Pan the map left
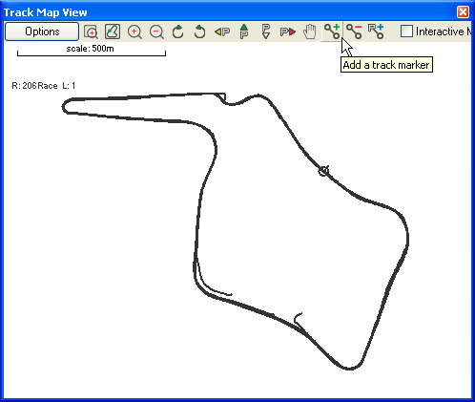The image size is (475, 402). pyautogui.click(x=222, y=32)
